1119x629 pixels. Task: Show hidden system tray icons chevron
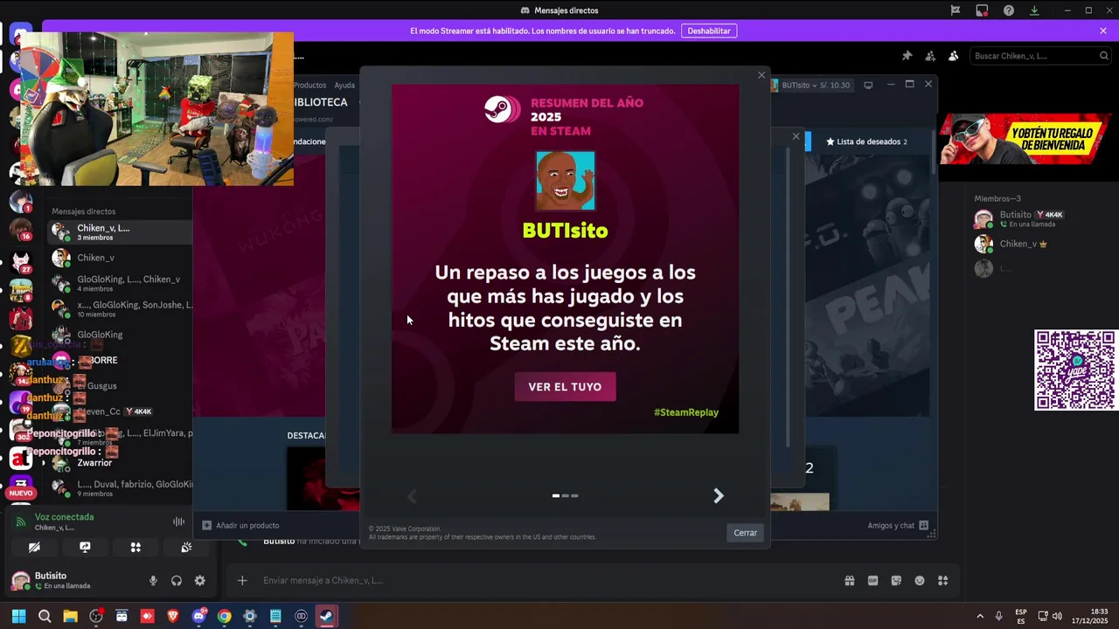coord(980,616)
